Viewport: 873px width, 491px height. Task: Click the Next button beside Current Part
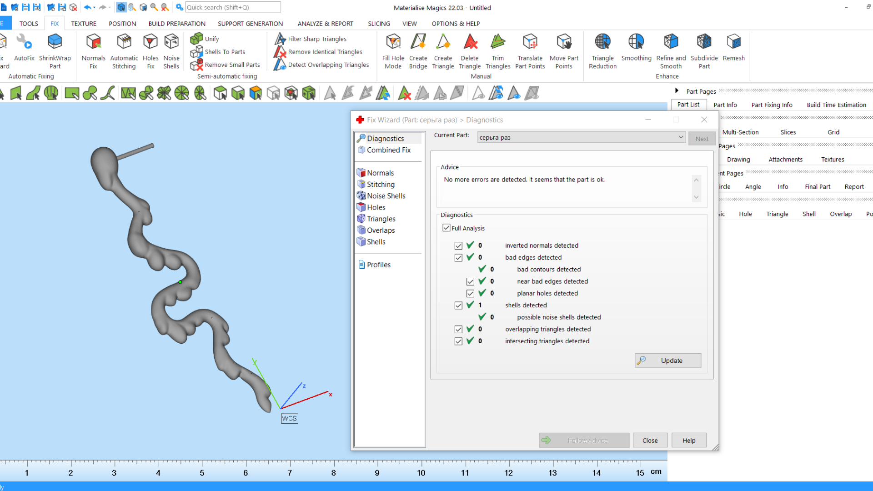(702, 139)
